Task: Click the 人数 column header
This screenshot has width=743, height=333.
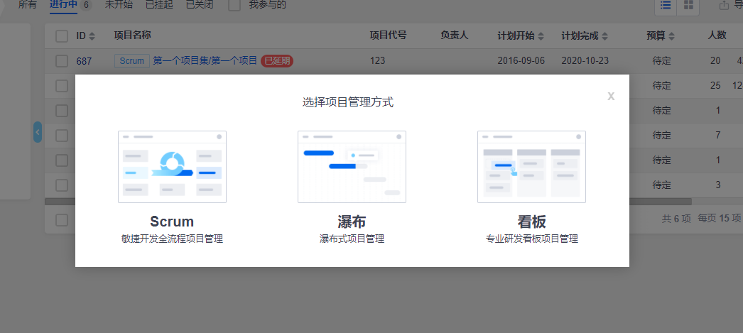Action: coord(717,36)
